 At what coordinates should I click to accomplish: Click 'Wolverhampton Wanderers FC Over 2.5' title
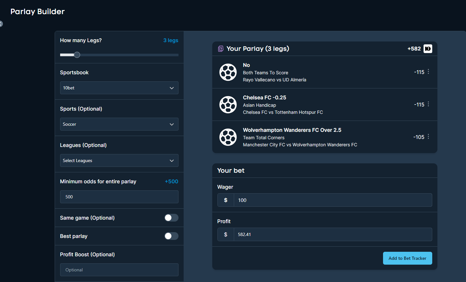(292, 130)
